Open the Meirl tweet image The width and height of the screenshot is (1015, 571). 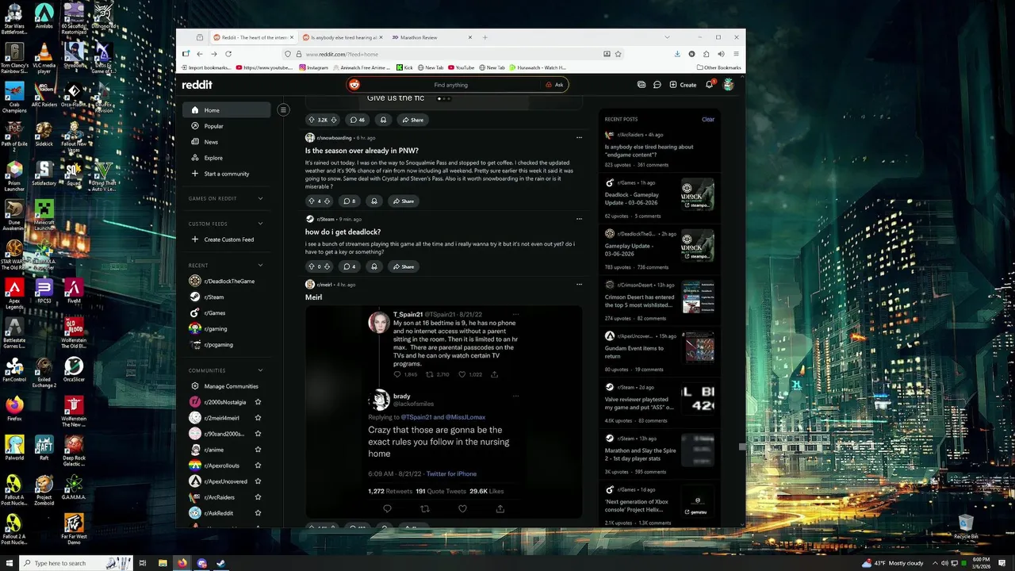(x=444, y=412)
